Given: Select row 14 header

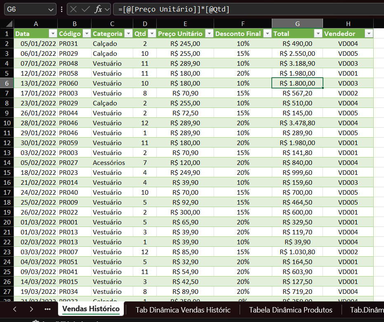Looking at the screenshot, I should point(7,162).
